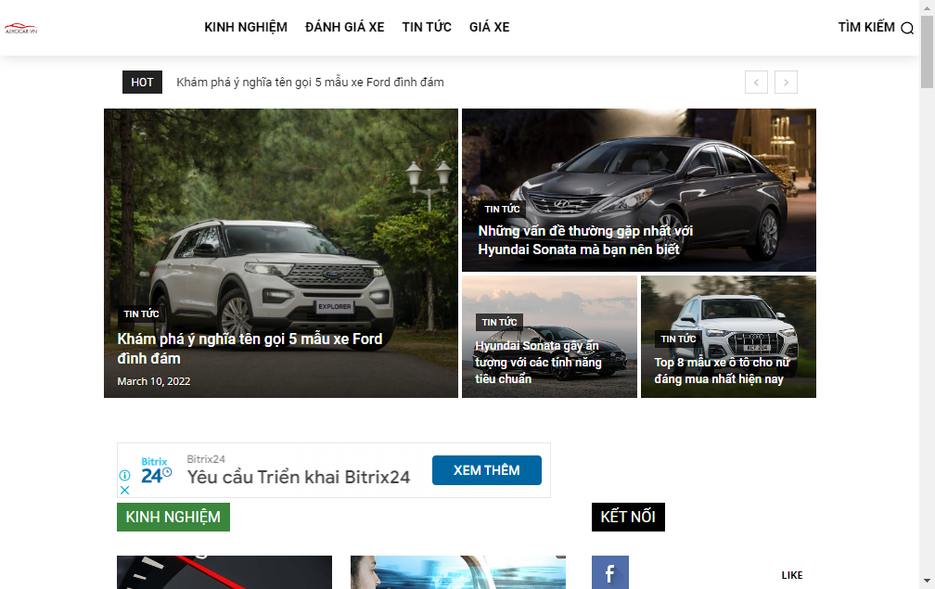Open the driver article thumbnail

click(x=458, y=572)
